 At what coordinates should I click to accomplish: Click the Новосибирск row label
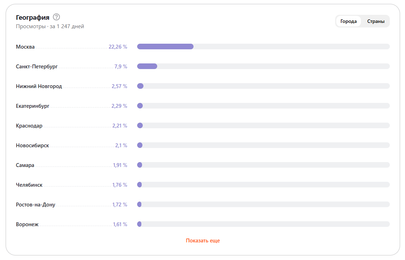[x=32, y=146]
